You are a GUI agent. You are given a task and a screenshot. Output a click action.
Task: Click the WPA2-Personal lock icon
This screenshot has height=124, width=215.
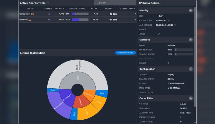168,84
